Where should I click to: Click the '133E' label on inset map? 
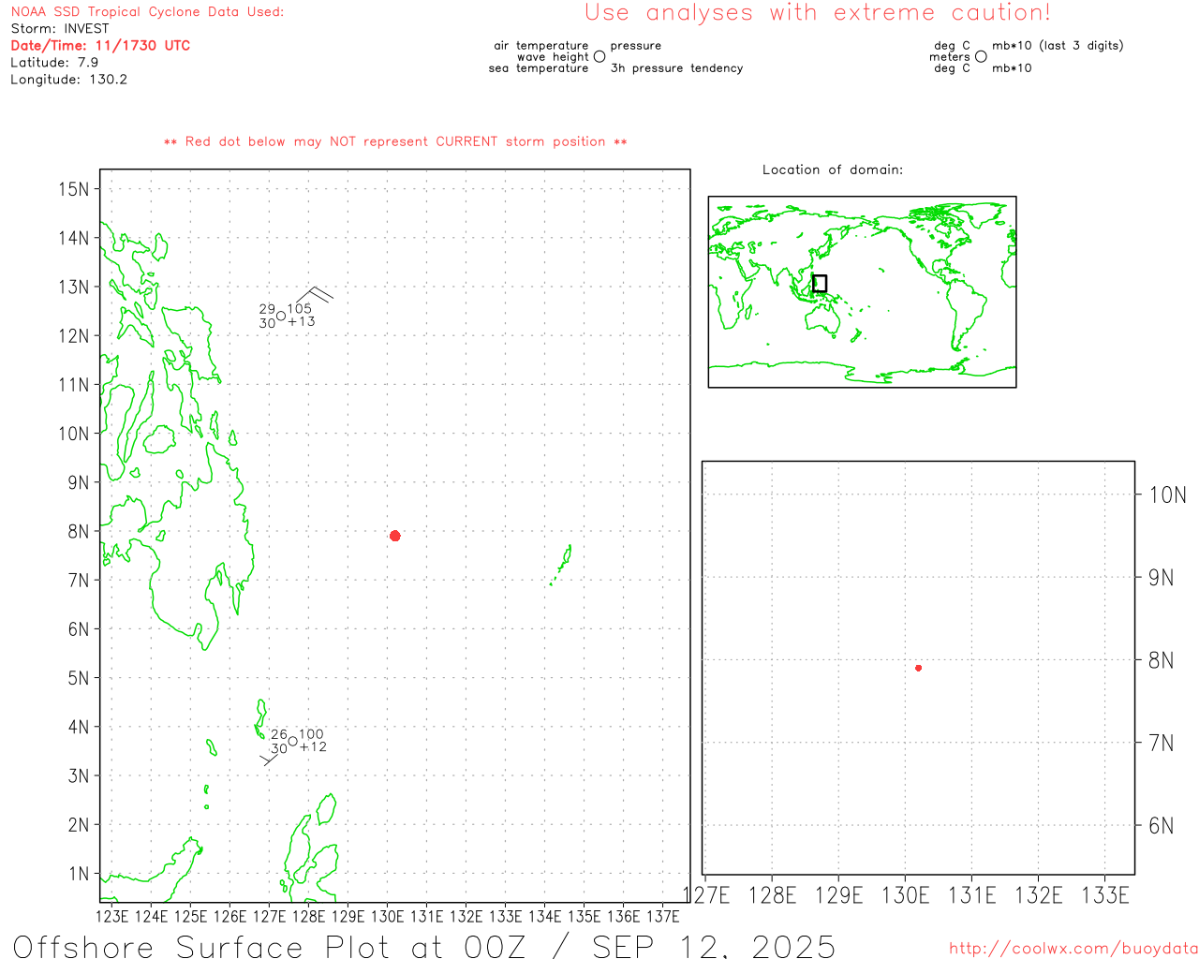point(1105,895)
